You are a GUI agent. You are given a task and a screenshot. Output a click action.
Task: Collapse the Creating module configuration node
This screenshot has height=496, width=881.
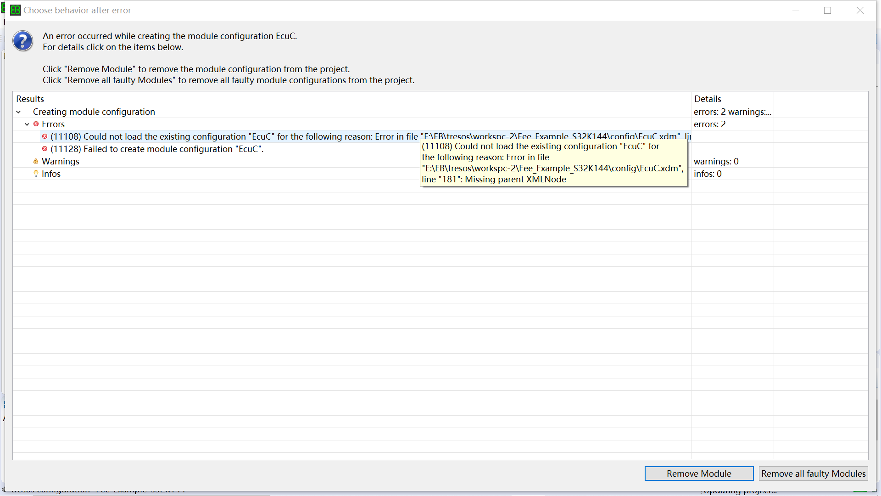[18, 112]
